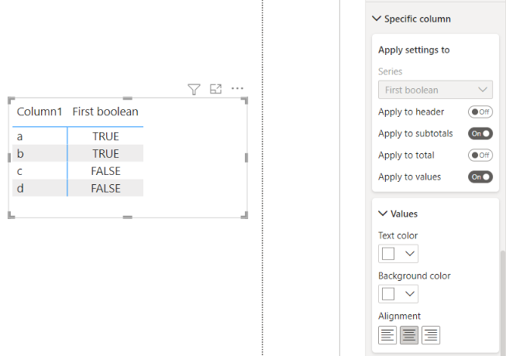This screenshot has width=506, height=356.
Task: Toggle Apply to values switch
Action: 480,177
